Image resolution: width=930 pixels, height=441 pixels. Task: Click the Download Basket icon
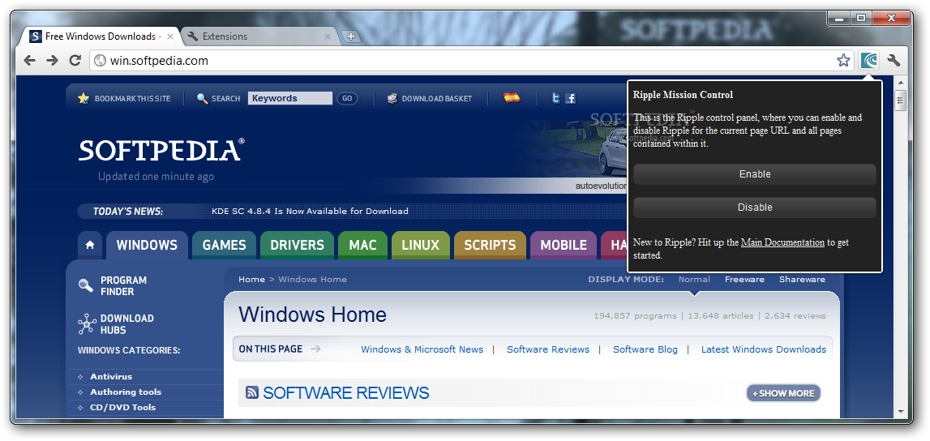pos(392,98)
